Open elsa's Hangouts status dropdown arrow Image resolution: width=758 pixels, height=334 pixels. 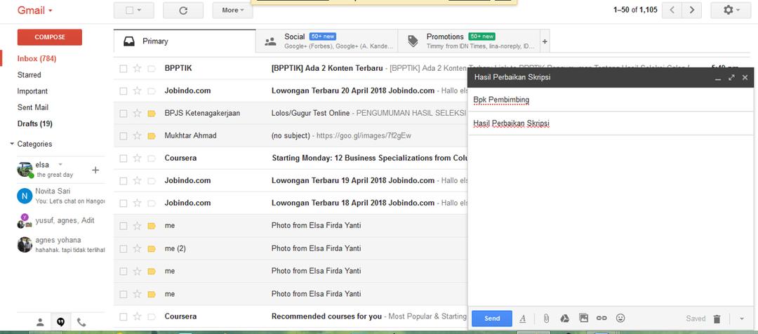coord(60,165)
